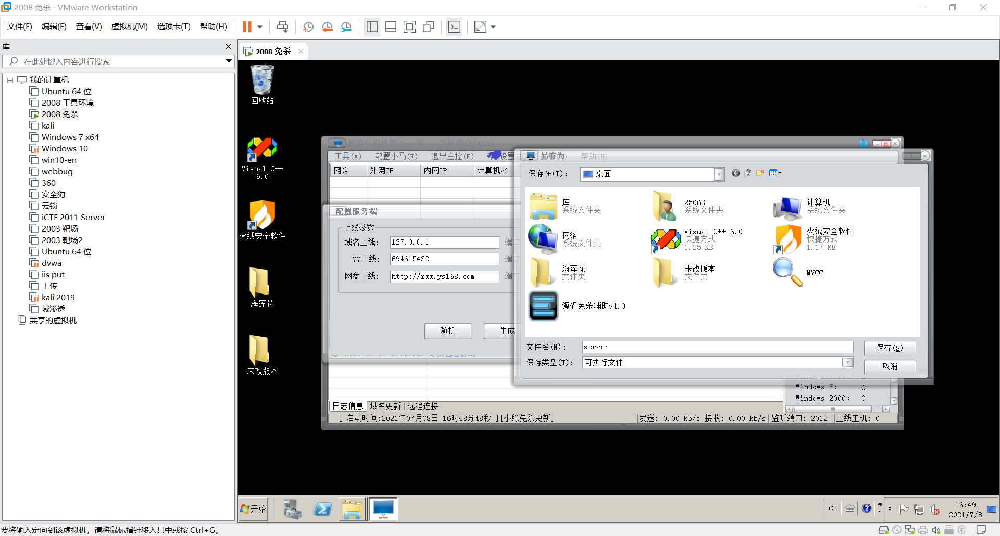
Task: Select 源码免杀辅助v4.0 in save dialog
Action: [577, 306]
